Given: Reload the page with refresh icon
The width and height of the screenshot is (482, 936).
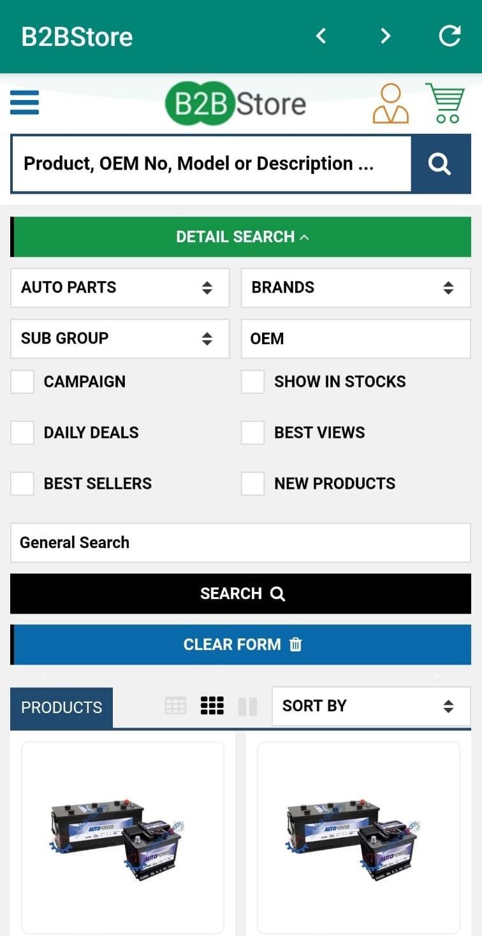Looking at the screenshot, I should pos(449,36).
